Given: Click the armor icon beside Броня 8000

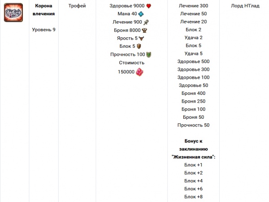Looking at the screenshot, I should (x=144, y=30).
